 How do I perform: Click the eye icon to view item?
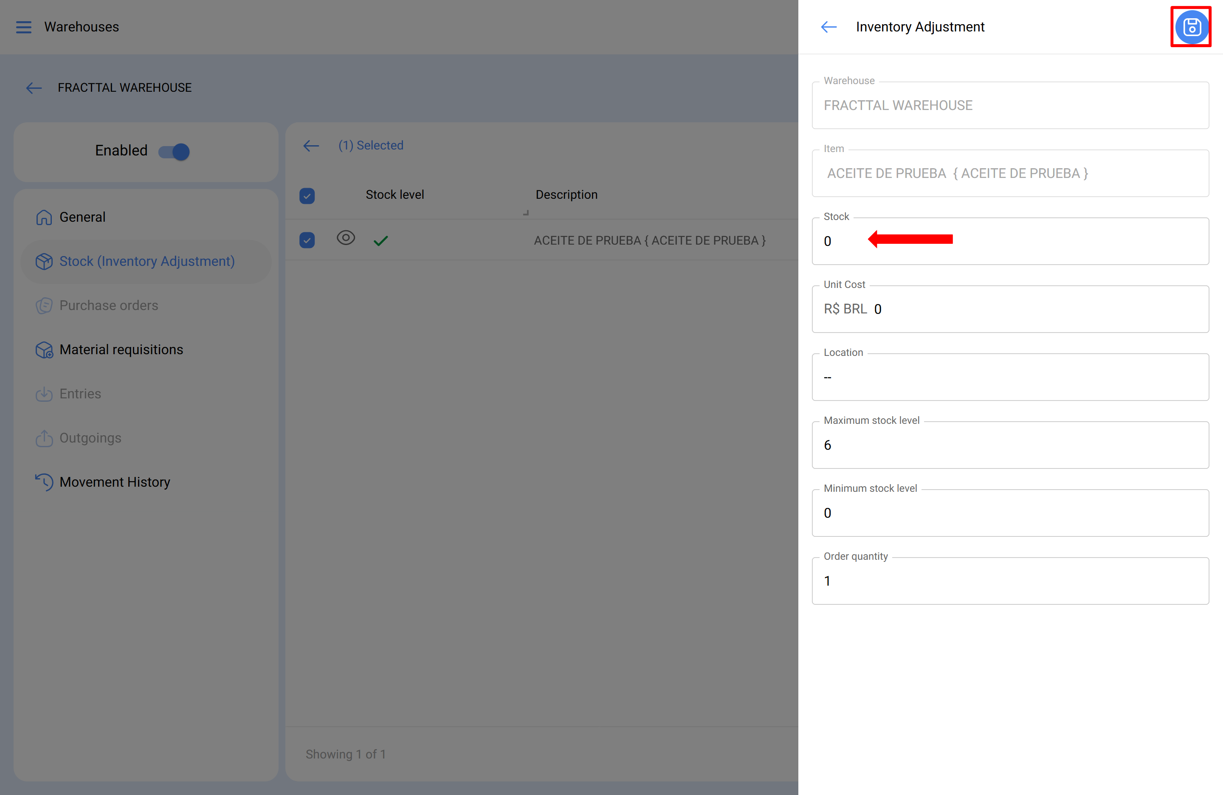pyautogui.click(x=345, y=238)
